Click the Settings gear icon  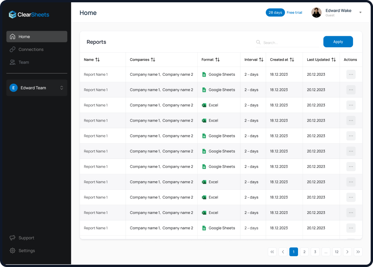click(12, 250)
